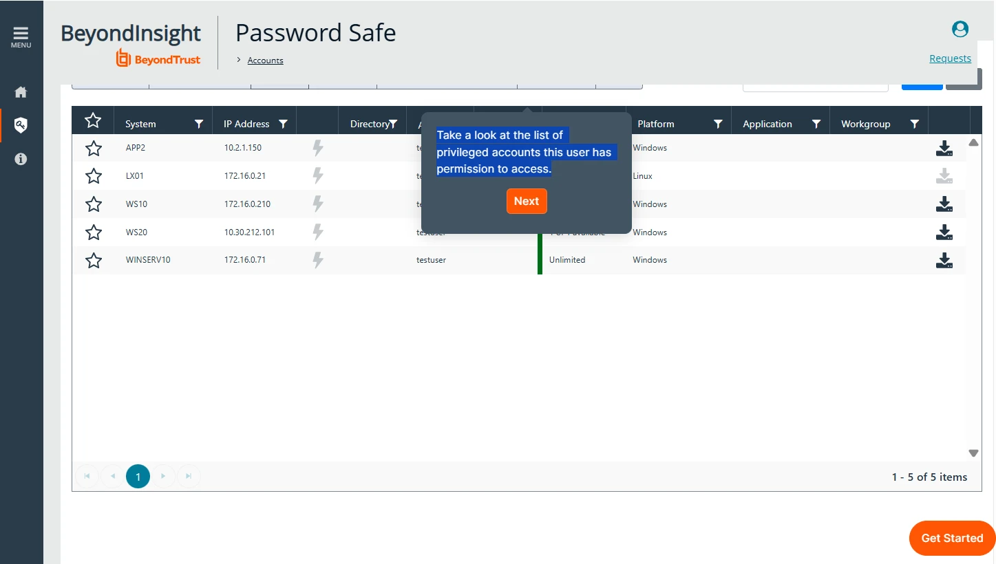
Task: Click request download icon for LX01
Action: [x=944, y=176]
